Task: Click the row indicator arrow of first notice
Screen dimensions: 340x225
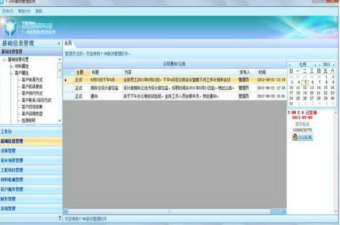Action: (66, 80)
